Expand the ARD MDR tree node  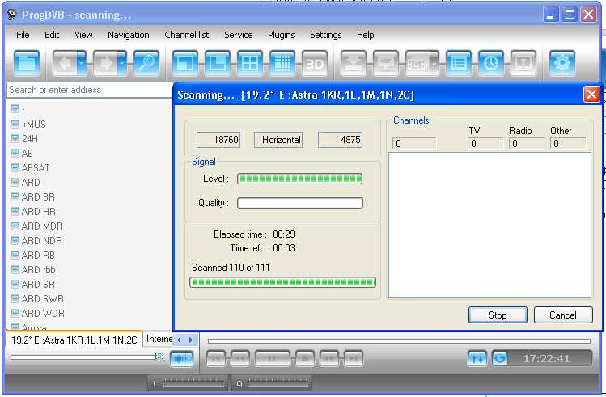click(15, 226)
